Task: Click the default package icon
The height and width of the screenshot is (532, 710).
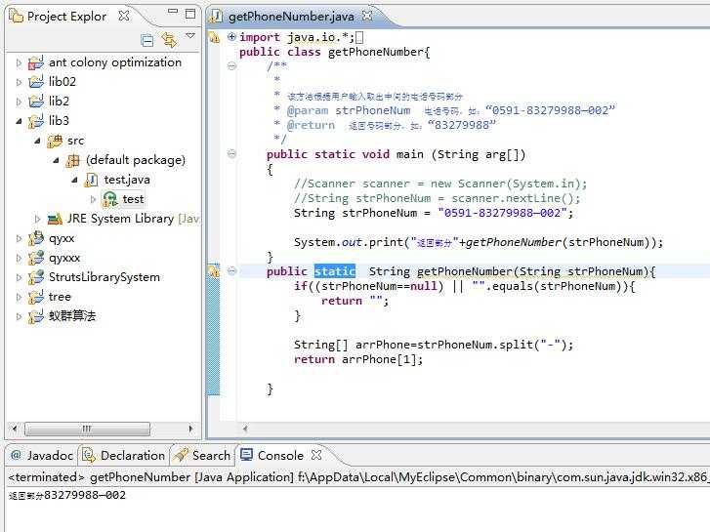Action: pyautogui.click(x=73, y=160)
